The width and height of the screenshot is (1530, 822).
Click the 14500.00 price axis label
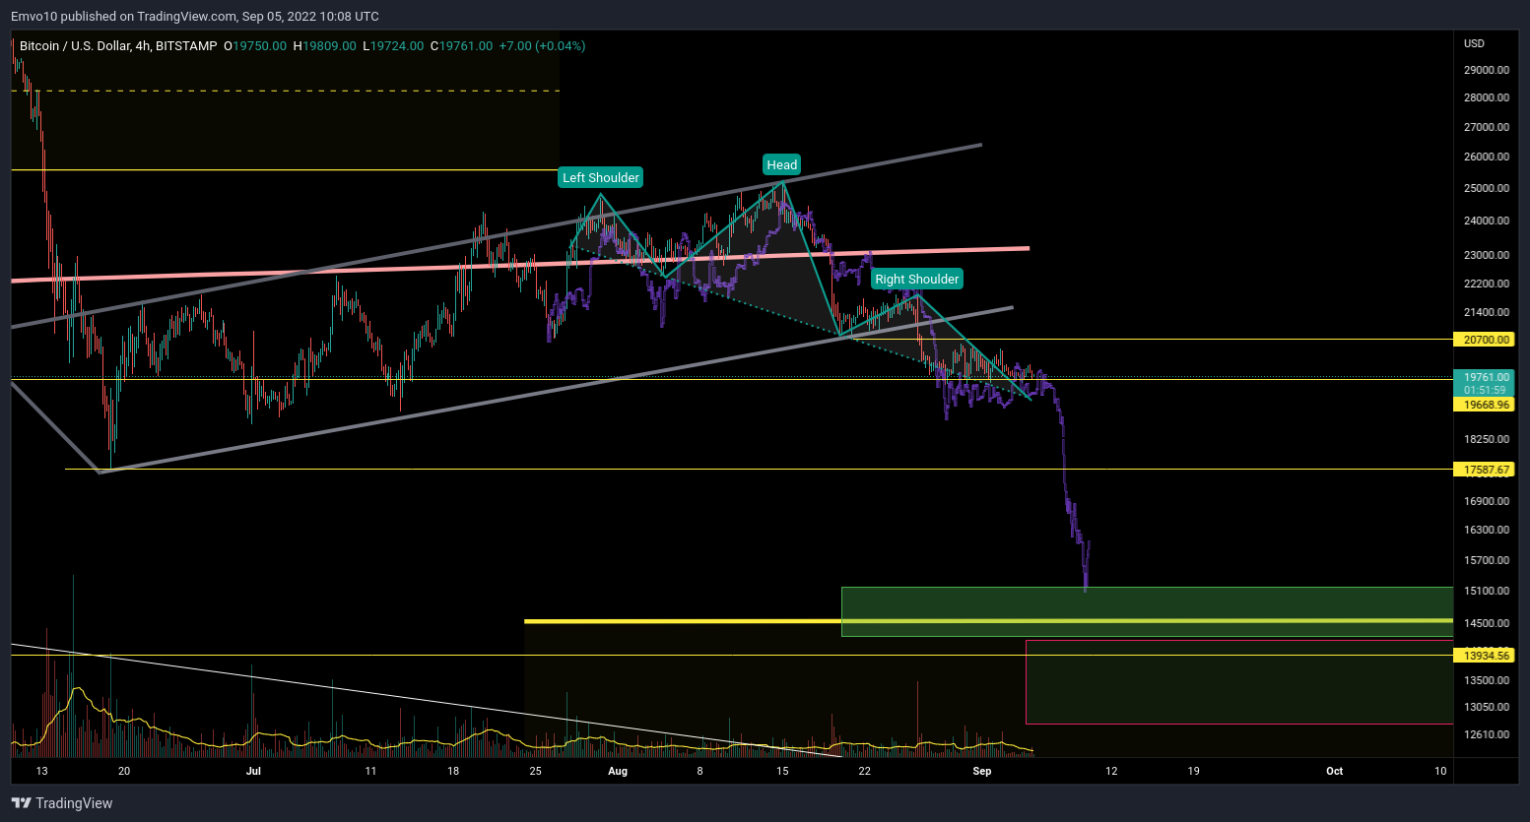(x=1487, y=623)
